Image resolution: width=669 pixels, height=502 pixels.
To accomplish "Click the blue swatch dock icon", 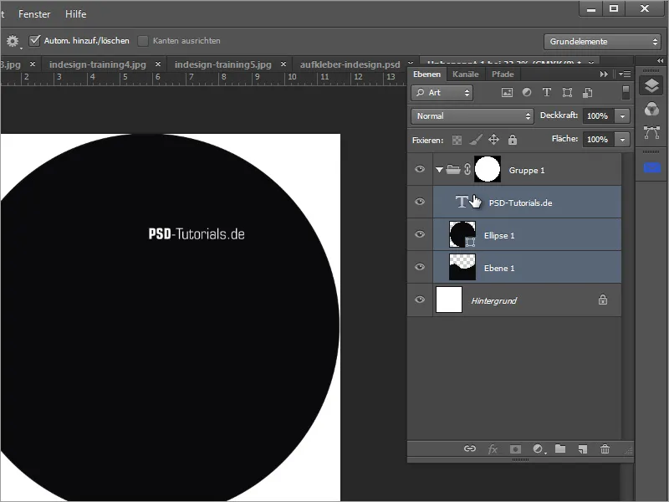I will 651,168.
